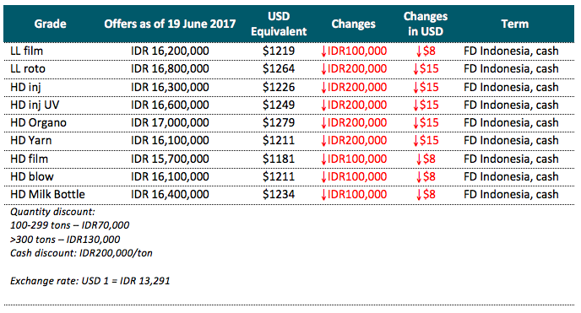581x313 pixels.
Task: Click the HD inj UV row label
Action: click(35, 105)
